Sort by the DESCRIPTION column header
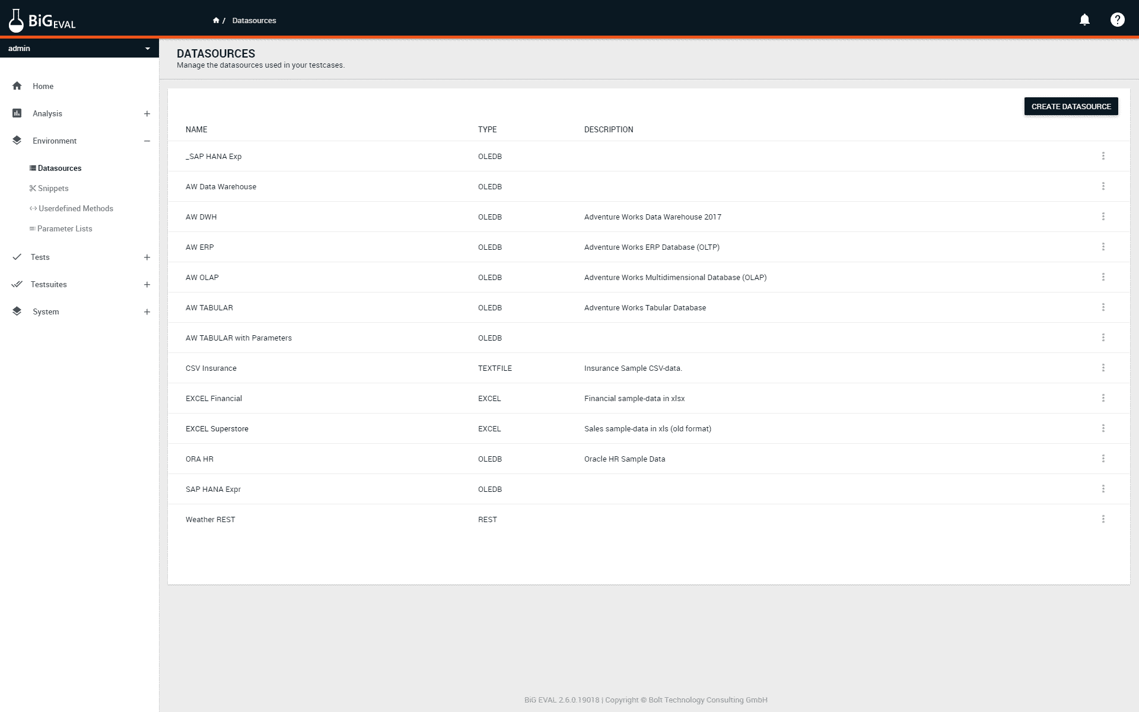Image resolution: width=1139 pixels, height=712 pixels. [609, 129]
